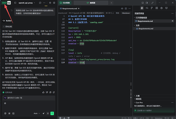The image size is (176, 119).
Task: Change the Markdown language mode
Action: 126,13
